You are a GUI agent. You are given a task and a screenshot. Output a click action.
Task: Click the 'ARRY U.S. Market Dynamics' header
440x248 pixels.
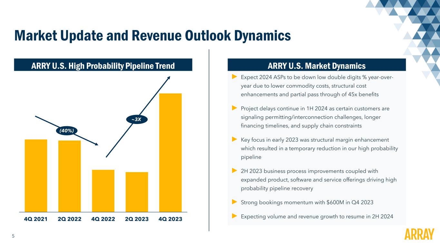[x=317, y=66]
